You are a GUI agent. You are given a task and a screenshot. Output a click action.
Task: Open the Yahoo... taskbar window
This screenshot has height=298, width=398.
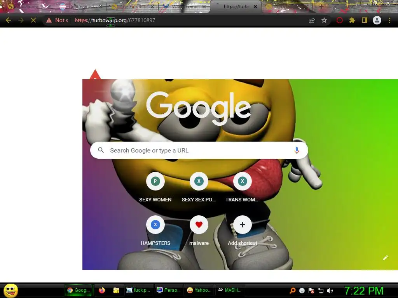pos(199,290)
